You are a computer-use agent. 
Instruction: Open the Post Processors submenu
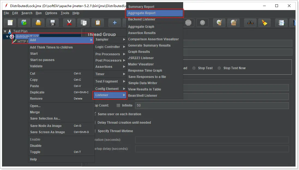[110, 60]
